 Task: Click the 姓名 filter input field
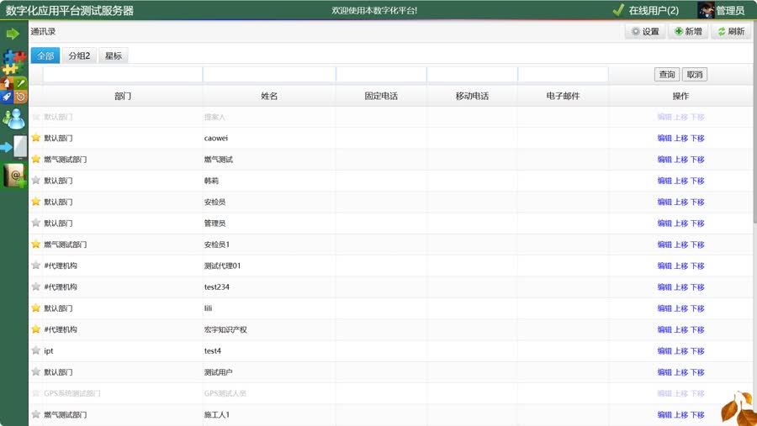coord(269,75)
